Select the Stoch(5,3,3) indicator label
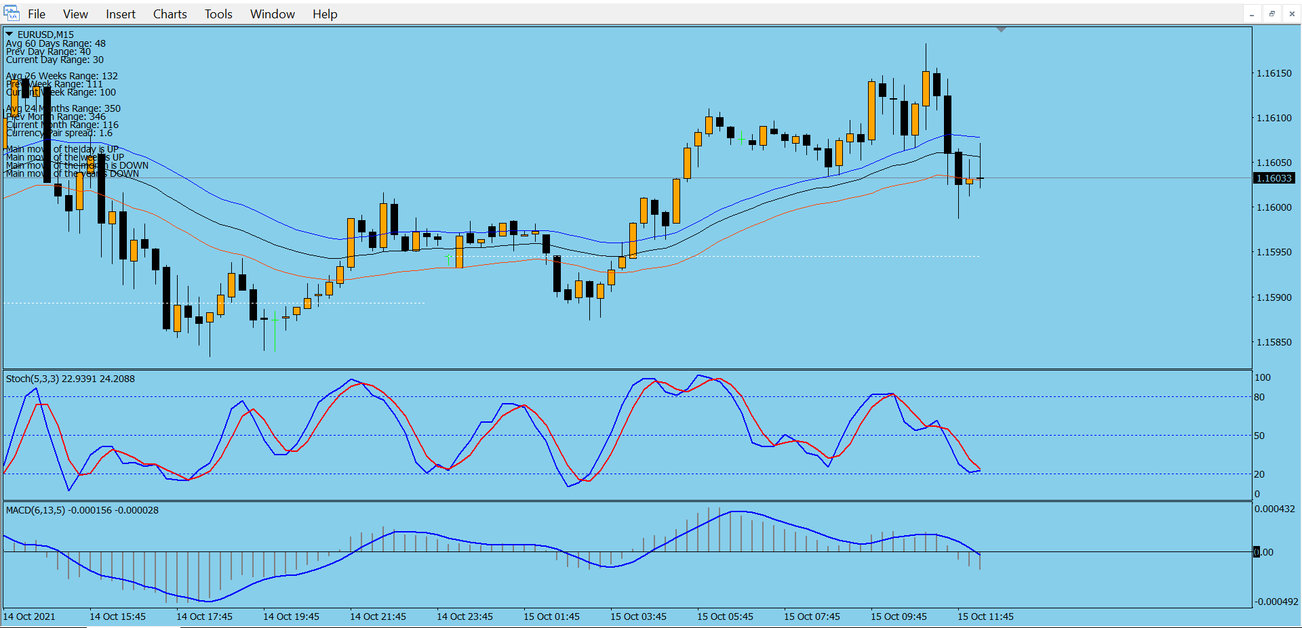 pos(70,379)
